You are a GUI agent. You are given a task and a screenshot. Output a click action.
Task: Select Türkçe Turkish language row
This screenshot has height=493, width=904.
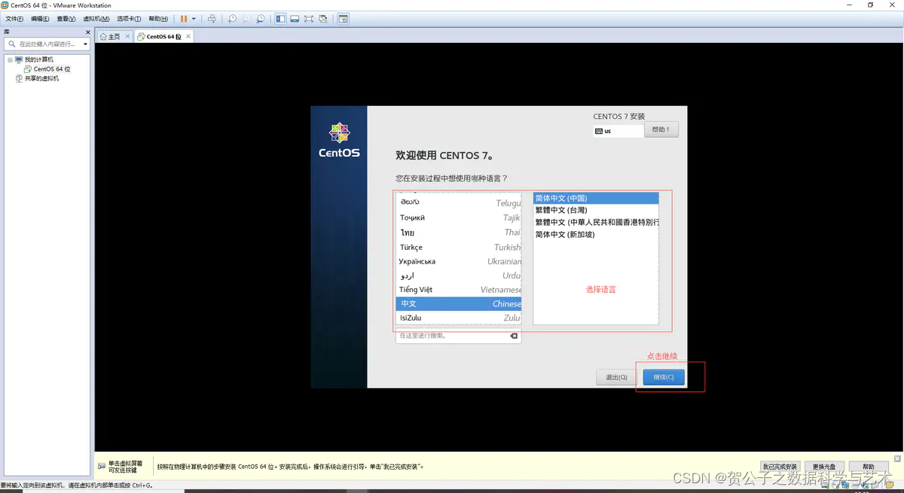(459, 247)
